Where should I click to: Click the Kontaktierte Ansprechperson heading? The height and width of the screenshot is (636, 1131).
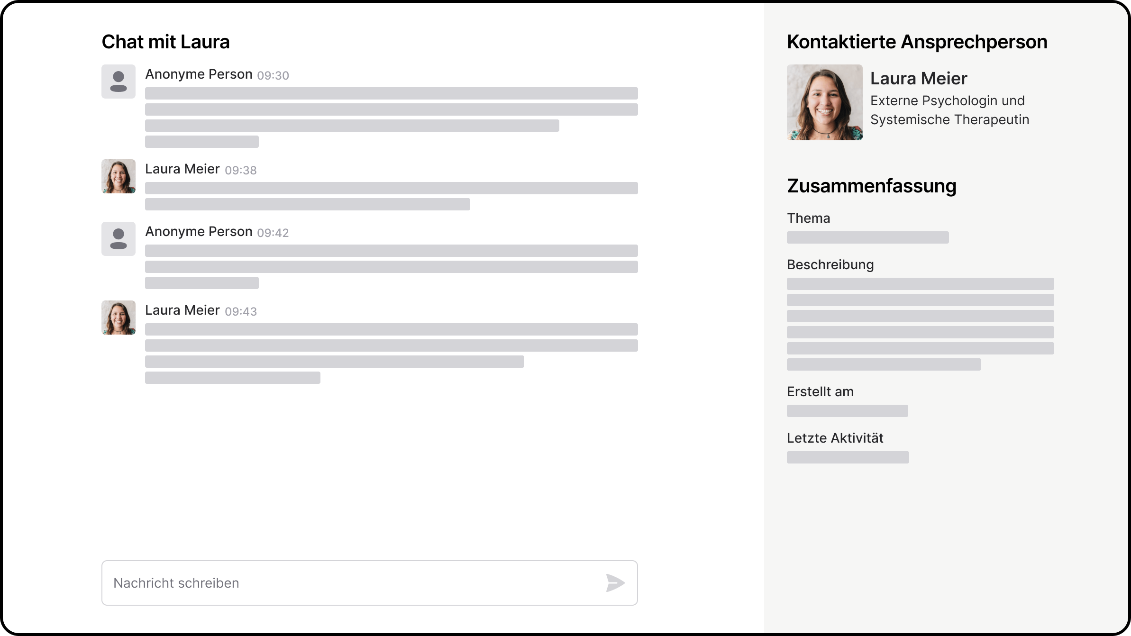917,42
